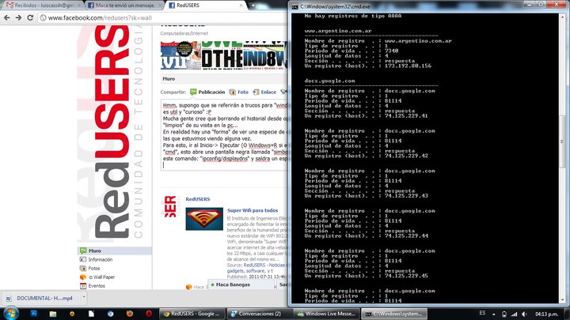Switch to the Windows Live Messenger taskbar button

click(326, 314)
